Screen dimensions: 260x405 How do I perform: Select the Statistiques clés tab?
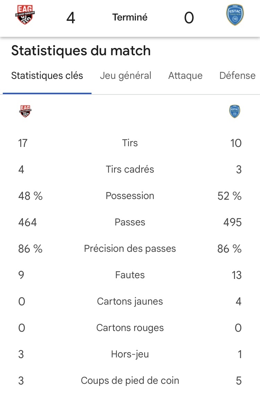pyautogui.click(x=47, y=75)
